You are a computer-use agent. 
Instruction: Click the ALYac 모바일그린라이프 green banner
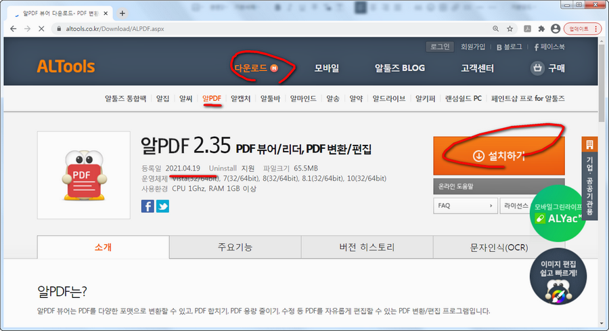(558, 213)
